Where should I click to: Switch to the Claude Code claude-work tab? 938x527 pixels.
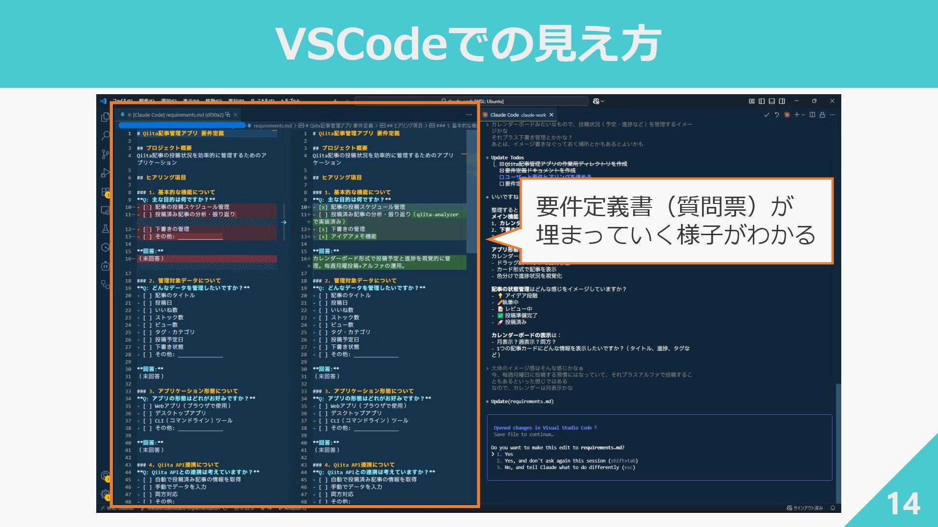tap(518, 115)
